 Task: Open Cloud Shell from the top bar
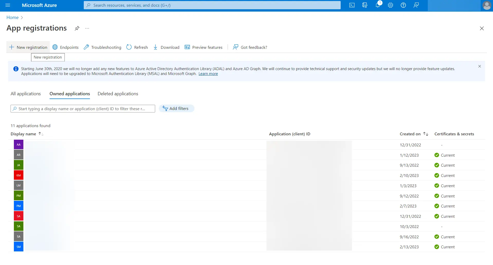pos(352,5)
